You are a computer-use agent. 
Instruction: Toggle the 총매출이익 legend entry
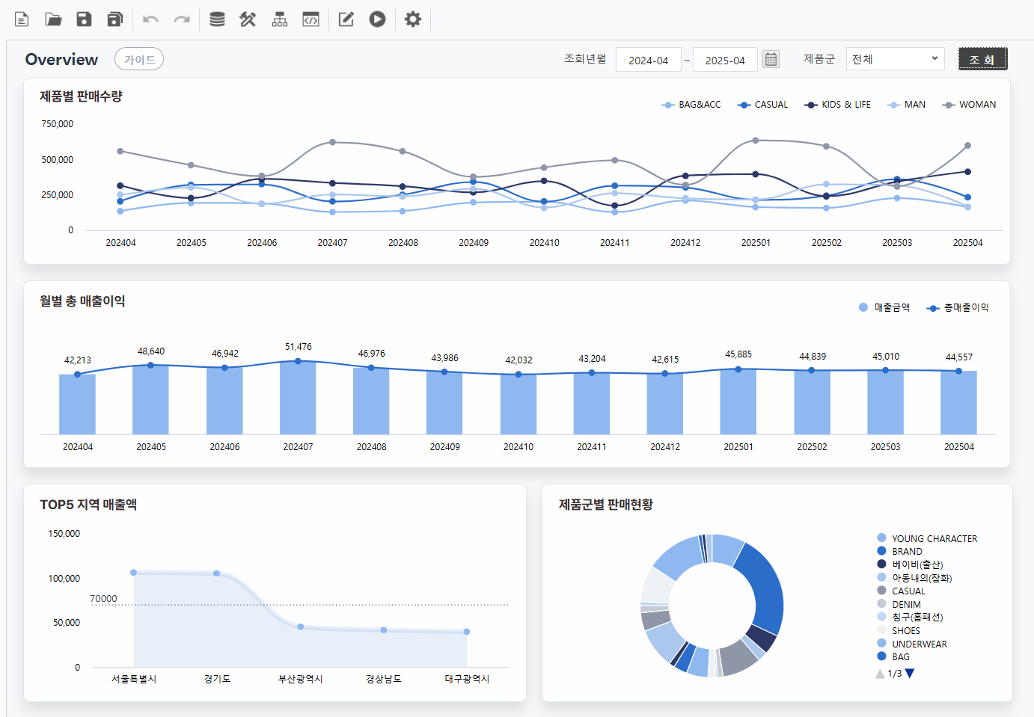(x=958, y=307)
